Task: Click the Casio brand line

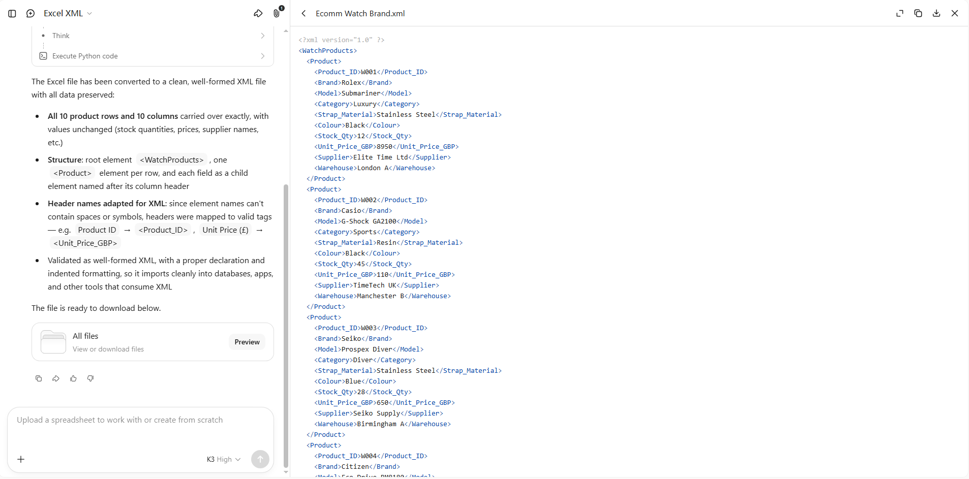Action: coord(353,211)
